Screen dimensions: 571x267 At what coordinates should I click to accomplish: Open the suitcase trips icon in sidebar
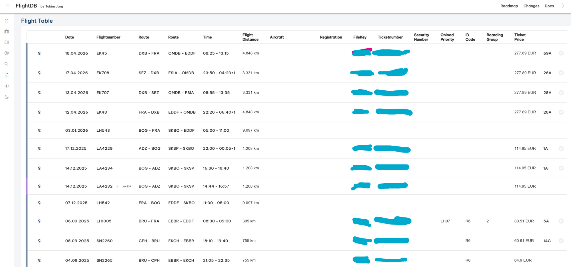coord(7,31)
